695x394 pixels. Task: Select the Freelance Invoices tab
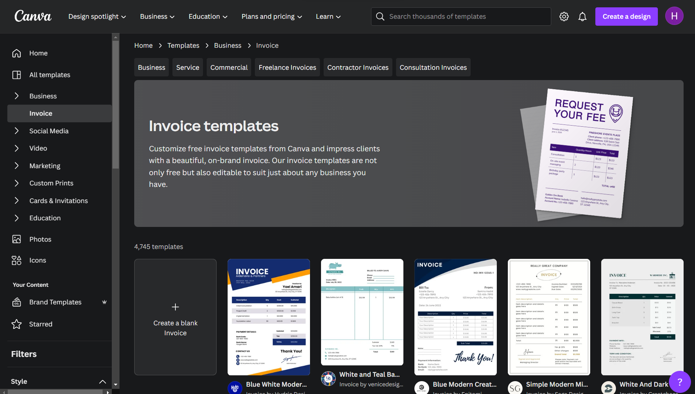point(287,68)
